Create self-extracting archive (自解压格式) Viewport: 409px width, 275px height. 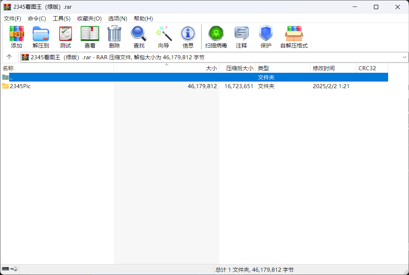294,34
